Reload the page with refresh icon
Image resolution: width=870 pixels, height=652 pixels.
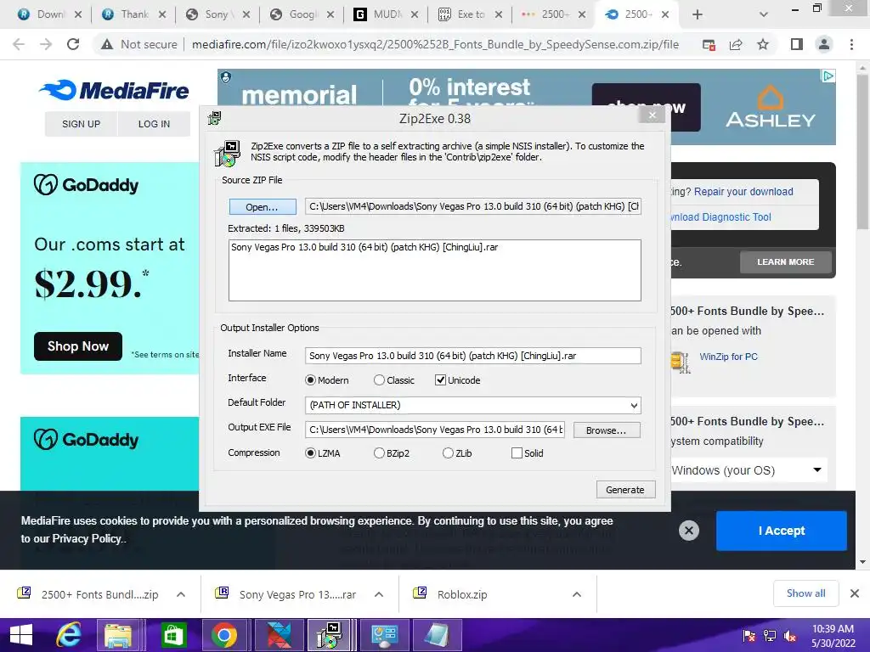coord(73,44)
